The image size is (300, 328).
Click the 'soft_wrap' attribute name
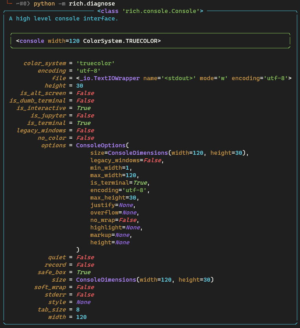(50, 287)
